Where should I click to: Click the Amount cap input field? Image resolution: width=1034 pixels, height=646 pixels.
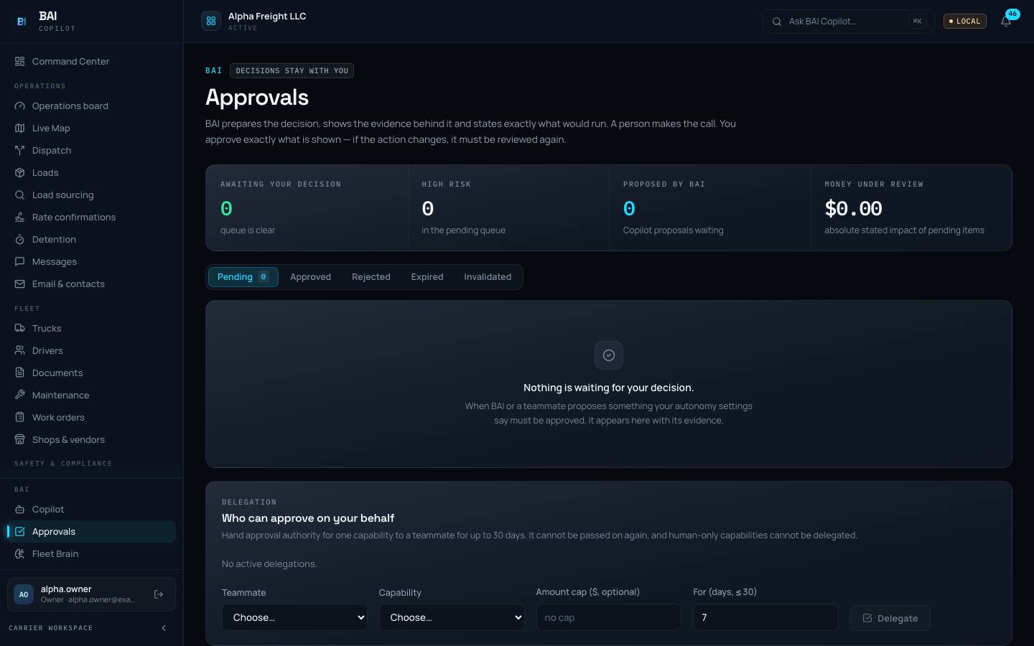pyautogui.click(x=608, y=617)
